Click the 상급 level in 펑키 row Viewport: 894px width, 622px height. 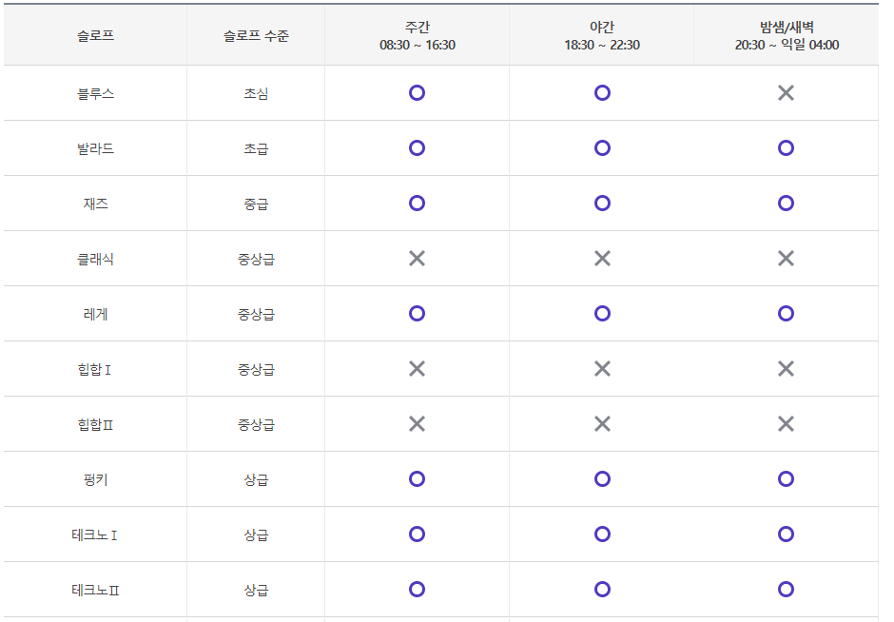256,479
